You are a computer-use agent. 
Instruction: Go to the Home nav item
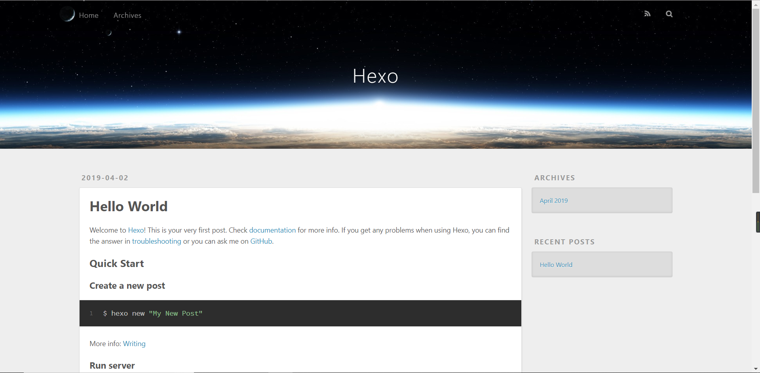pyautogui.click(x=89, y=15)
